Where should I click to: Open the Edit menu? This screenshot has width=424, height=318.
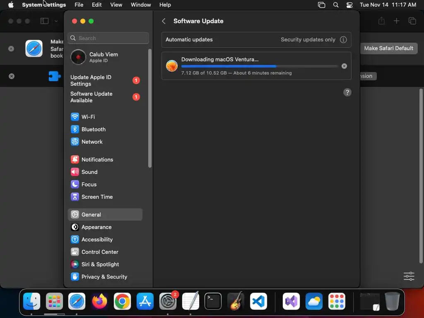pyautogui.click(x=96, y=5)
